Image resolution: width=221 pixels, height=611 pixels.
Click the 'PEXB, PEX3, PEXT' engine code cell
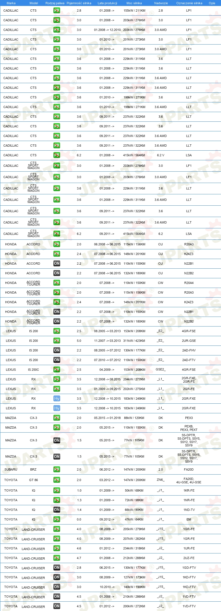189,428
